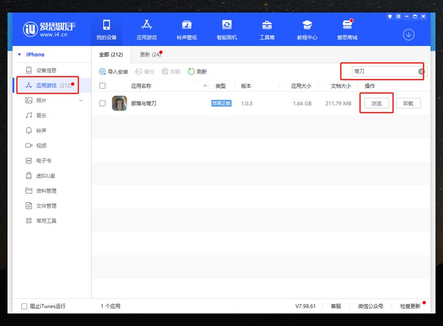
Task: Open the 爱思商城 shop
Action: click(x=347, y=30)
